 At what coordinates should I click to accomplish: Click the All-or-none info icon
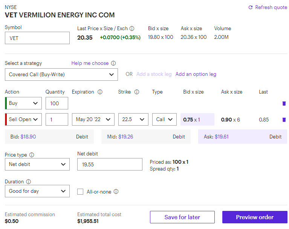(x=116, y=192)
